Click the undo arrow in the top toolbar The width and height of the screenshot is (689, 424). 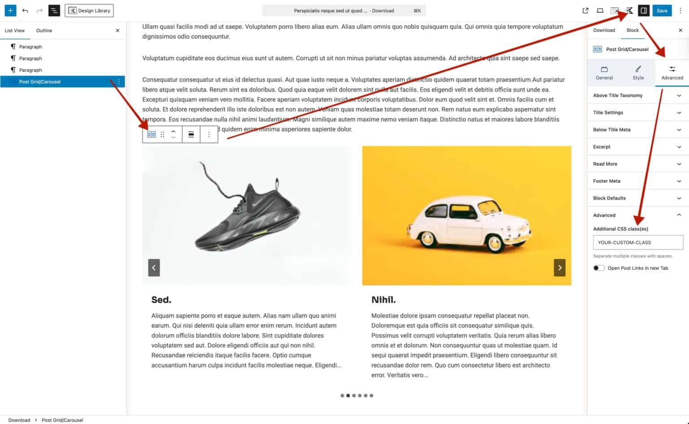tap(25, 10)
